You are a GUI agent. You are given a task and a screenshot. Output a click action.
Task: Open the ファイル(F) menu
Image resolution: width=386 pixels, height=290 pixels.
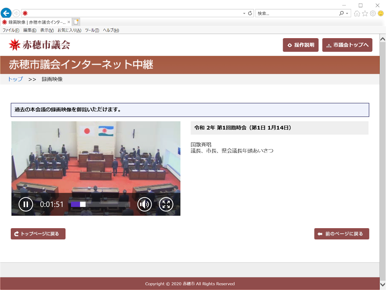tap(11, 30)
